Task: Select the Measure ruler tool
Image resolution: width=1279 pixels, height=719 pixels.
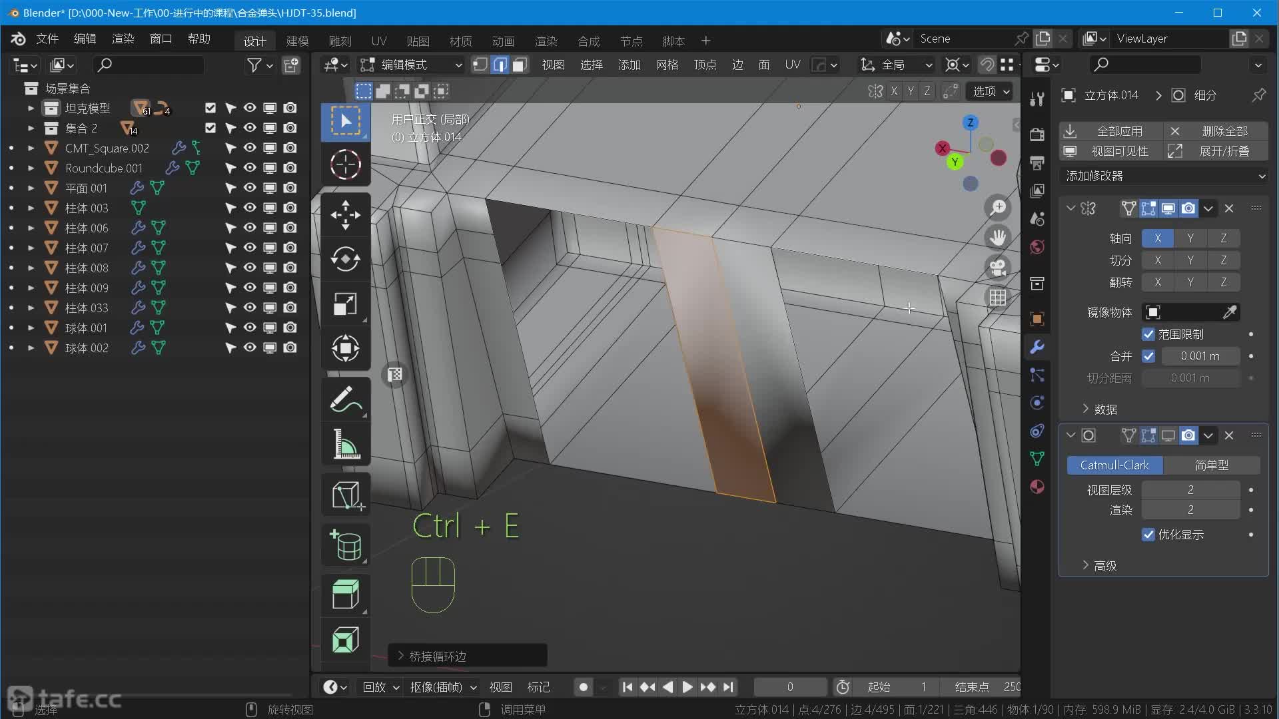Action: (345, 444)
